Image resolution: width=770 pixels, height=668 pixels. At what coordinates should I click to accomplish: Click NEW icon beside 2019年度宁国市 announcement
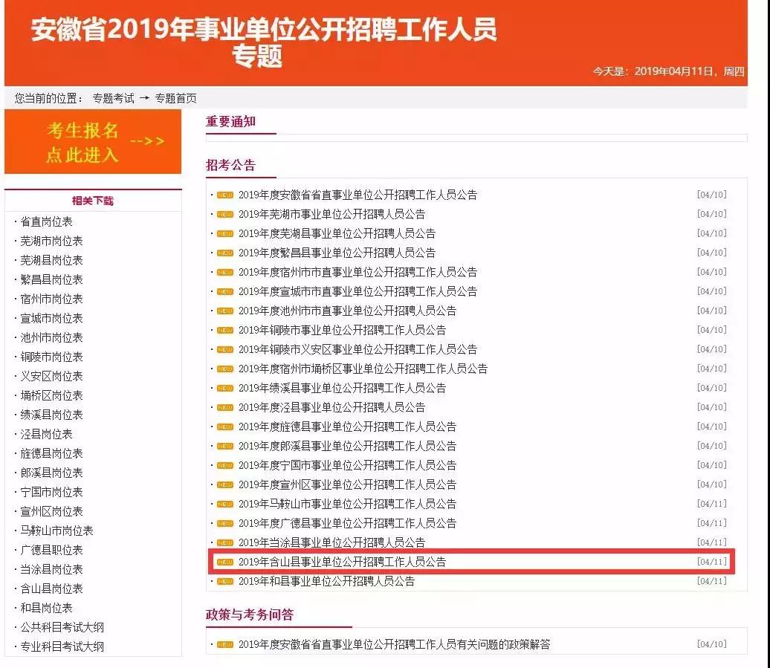(x=224, y=465)
